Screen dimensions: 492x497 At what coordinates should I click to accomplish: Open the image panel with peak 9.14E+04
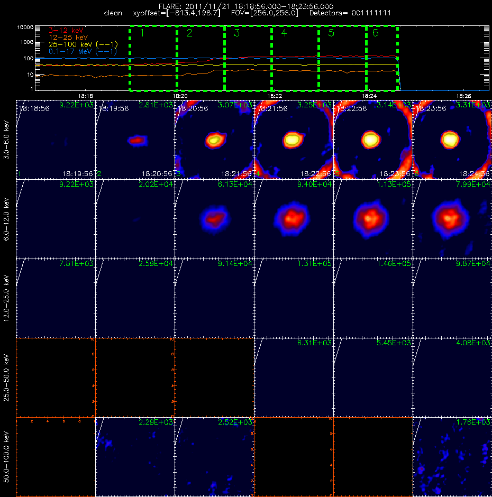tap(214, 298)
